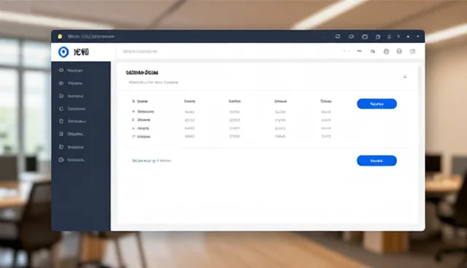
Task: Click the blue circular logo in the header
Action: (x=63, y=52)
